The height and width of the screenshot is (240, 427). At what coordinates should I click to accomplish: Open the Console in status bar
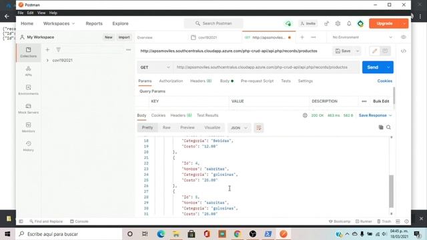tap(79, 221)
